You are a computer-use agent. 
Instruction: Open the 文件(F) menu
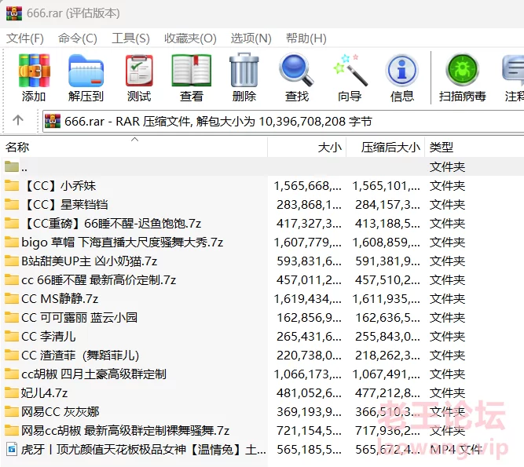(x=25, y=38)
